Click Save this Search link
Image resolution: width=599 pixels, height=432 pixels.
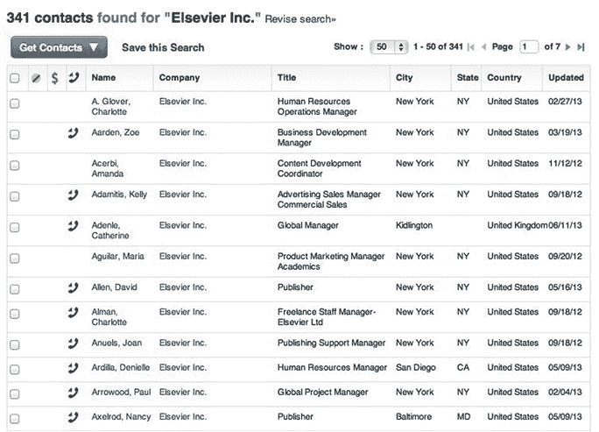(163, 47)
